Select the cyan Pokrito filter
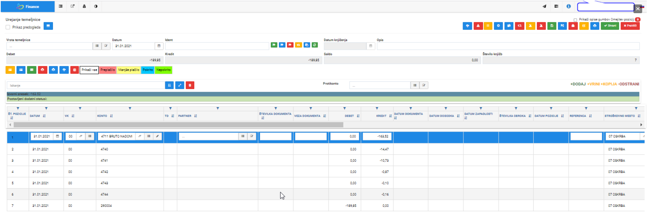 tap(148, 70)
